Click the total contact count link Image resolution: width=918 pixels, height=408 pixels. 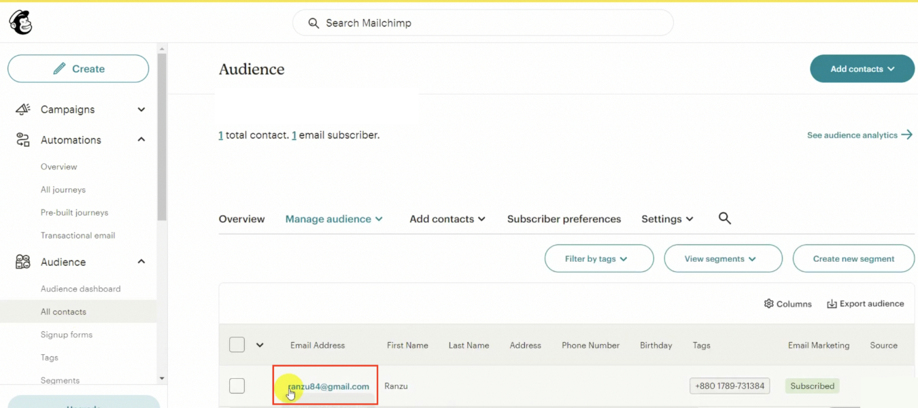[220, 135]
